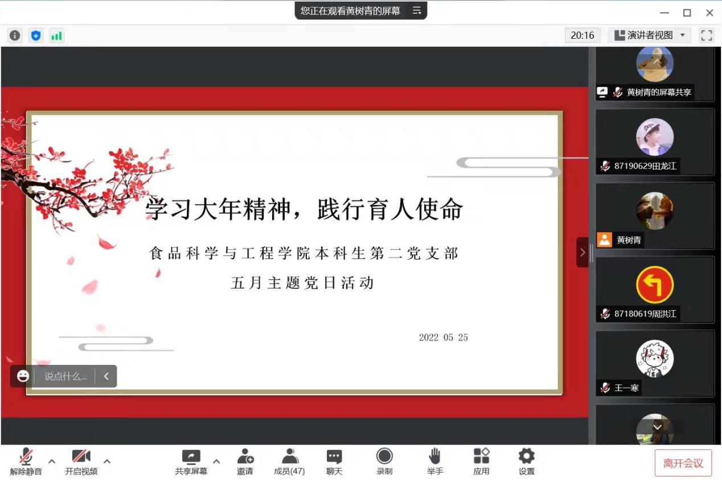This screenshot has height=480, width=722.
Task: Open the screen-sharing banner menu icon
Action: [x=417, y=10]
